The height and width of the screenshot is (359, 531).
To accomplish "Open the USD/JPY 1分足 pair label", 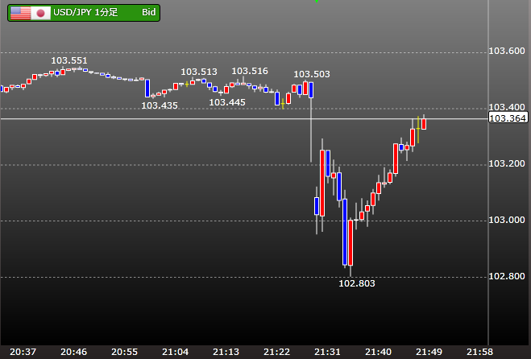I will (x=85, y=13).
